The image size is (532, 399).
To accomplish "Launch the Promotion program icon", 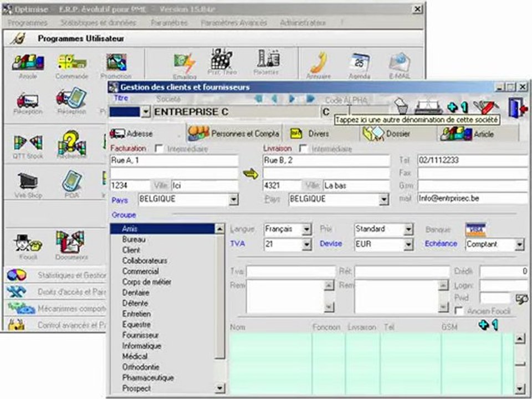I will tap(116, 63).
